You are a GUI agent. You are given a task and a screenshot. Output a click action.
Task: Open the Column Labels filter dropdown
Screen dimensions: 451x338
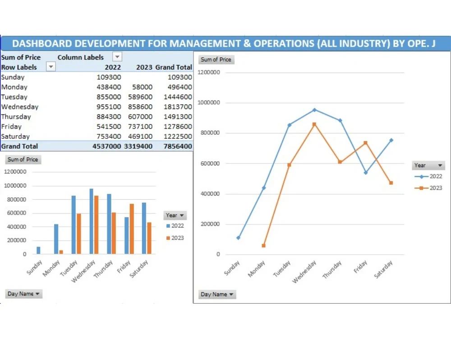[x=117, y=57]
